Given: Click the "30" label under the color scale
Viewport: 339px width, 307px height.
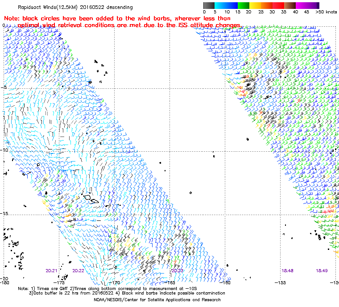Looking at the screenshot, I should [x=272, y=12].
